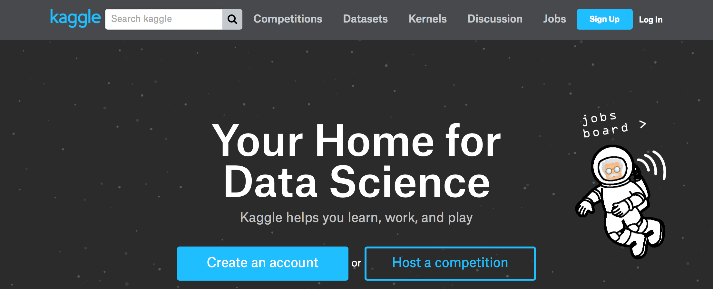This screenshot has height=289, width=713.
Task: Click the "or" text between the buttons
Action: coord(356,263)
